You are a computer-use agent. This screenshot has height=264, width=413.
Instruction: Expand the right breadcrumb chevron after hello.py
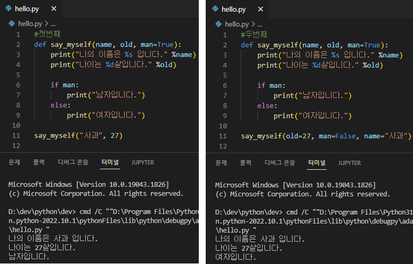pos(253,24)
